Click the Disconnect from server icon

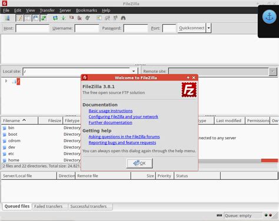coord(79,18)
